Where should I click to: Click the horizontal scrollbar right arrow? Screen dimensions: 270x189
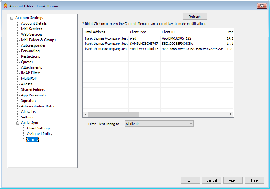tap(231, 114)
